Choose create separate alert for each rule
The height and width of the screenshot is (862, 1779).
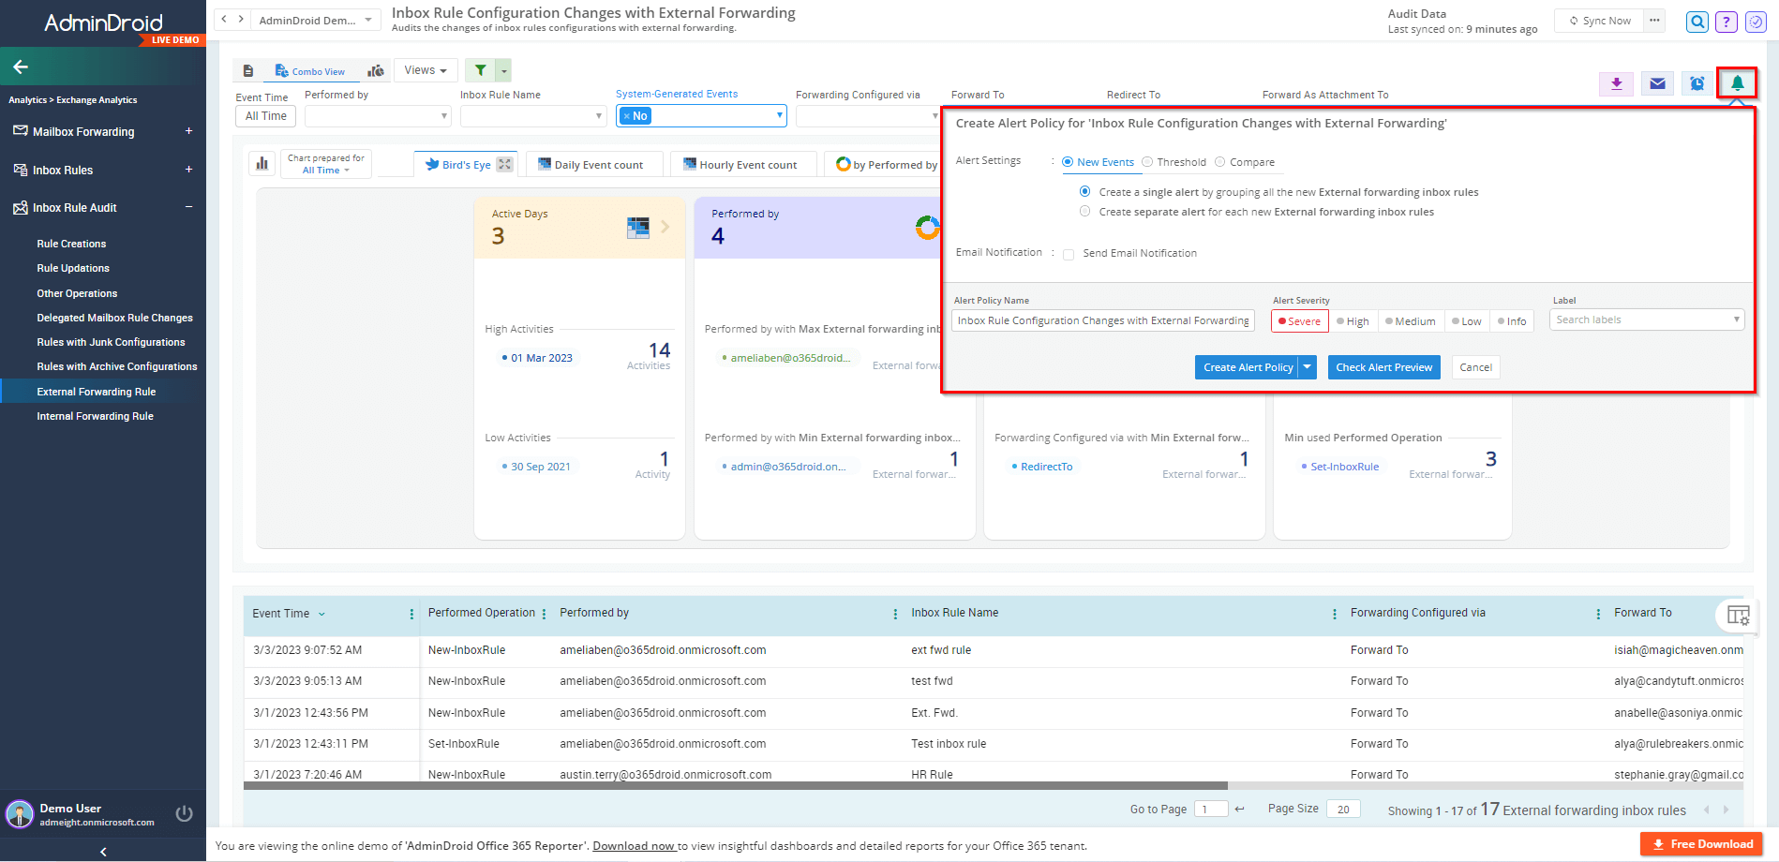1084,211
